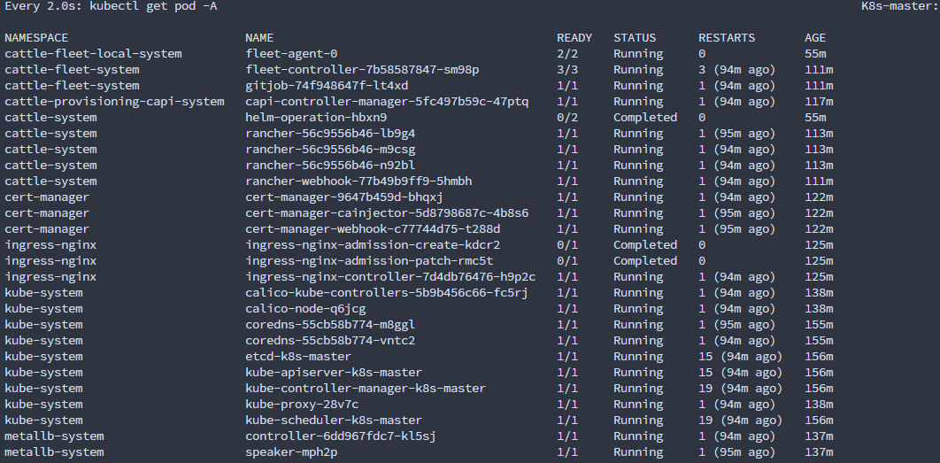Click the 3/3 ready value of fleet-controller
Viewport: 940px width, 463px height.
tap(567, 70)
